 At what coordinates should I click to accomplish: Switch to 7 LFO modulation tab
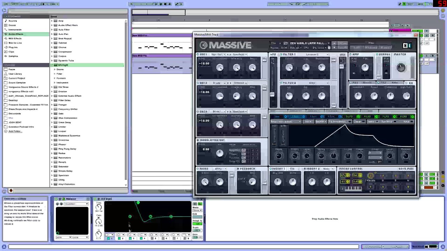pyautogui.click(x=388, y=117)
